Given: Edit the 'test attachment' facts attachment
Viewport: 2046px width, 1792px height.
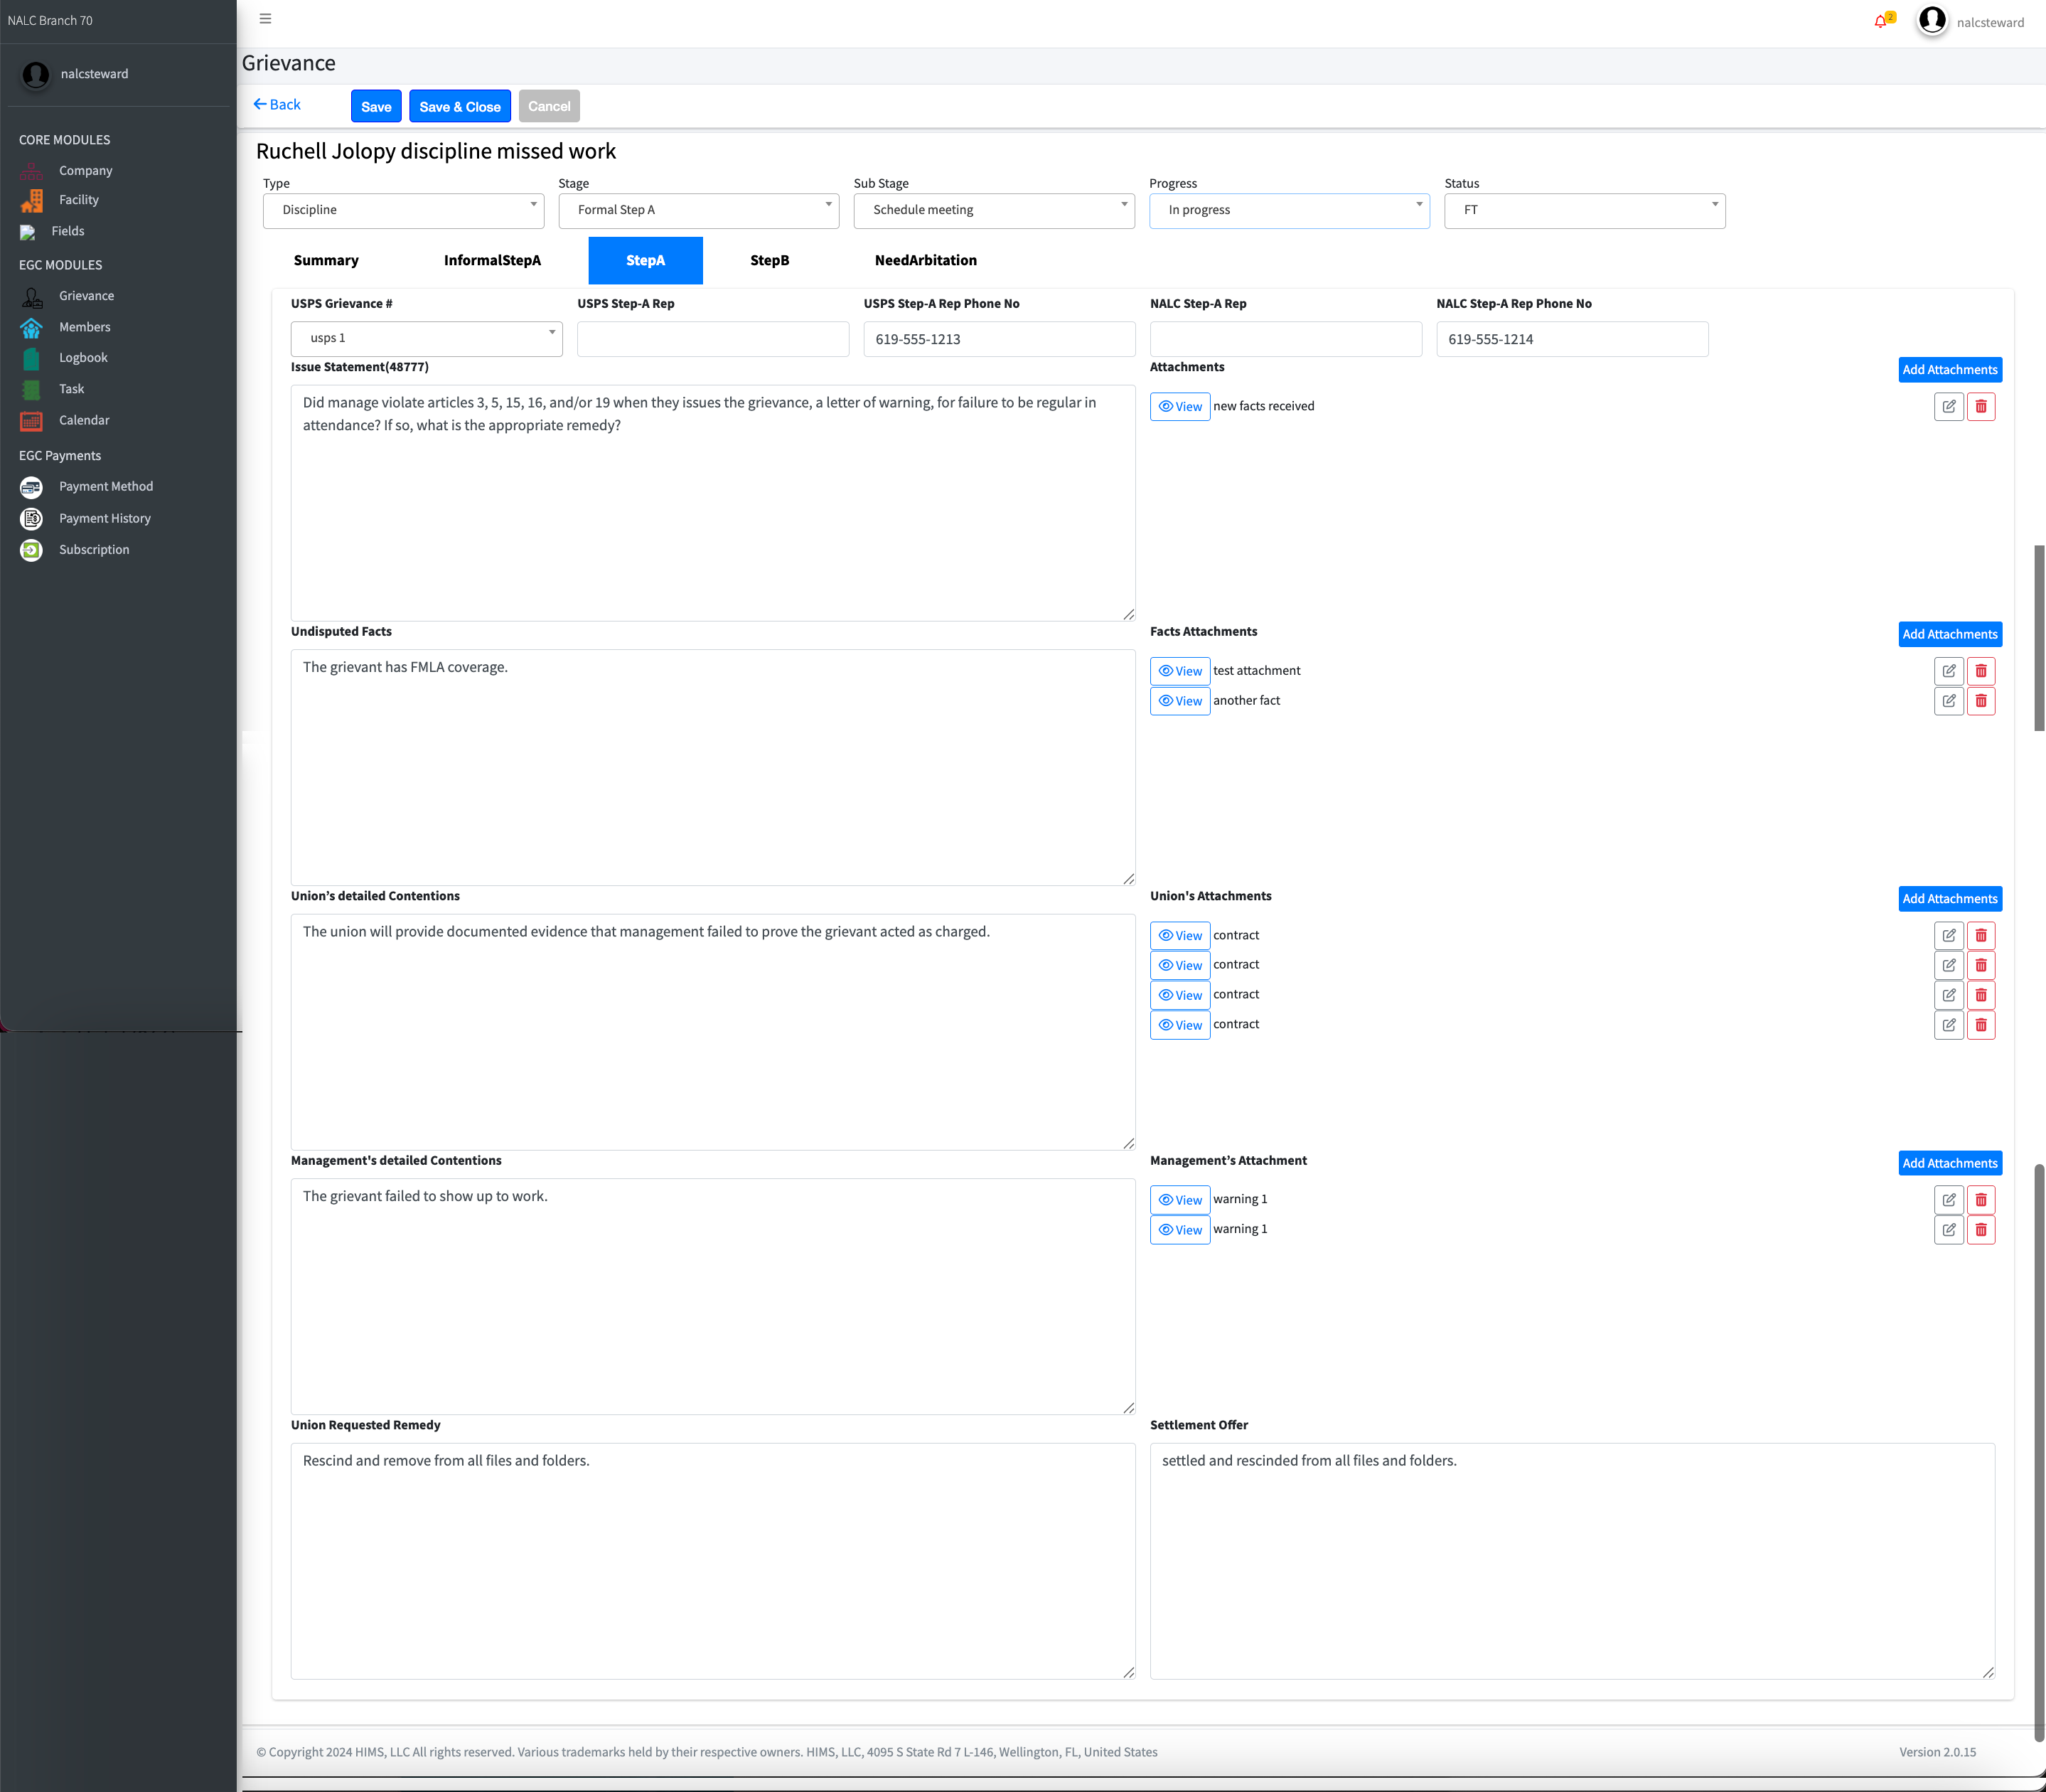Looking at the screenshot, I should click(1948, 671).
